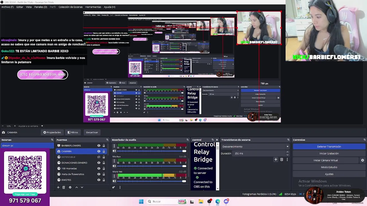
Task: Mute the first audio channel speaker icon
Action: [114, 151]
